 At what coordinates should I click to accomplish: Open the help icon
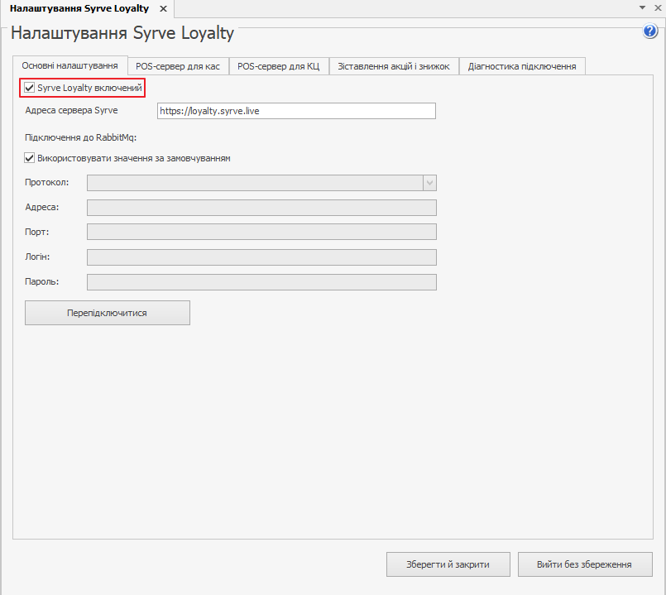point(649,31)
